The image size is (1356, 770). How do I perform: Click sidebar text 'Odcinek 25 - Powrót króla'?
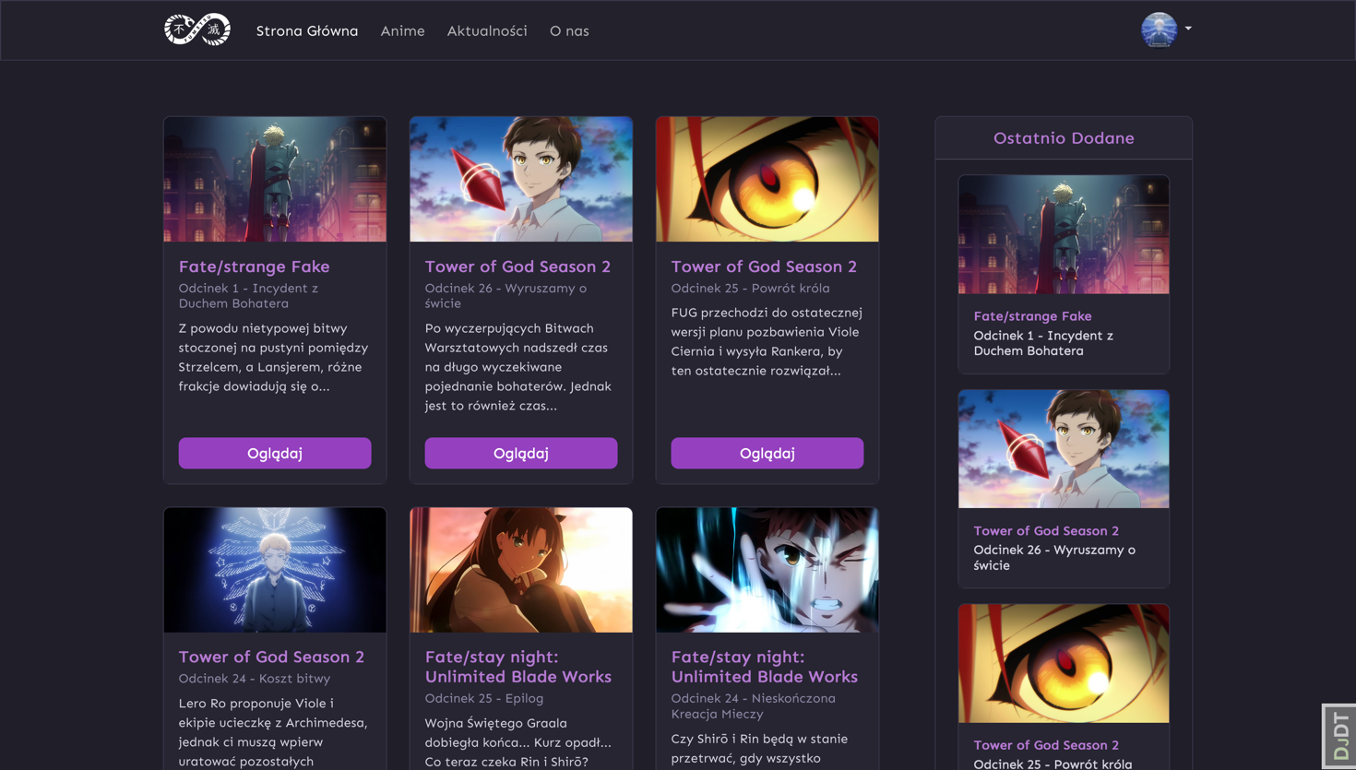click(x=1053, y=764)
